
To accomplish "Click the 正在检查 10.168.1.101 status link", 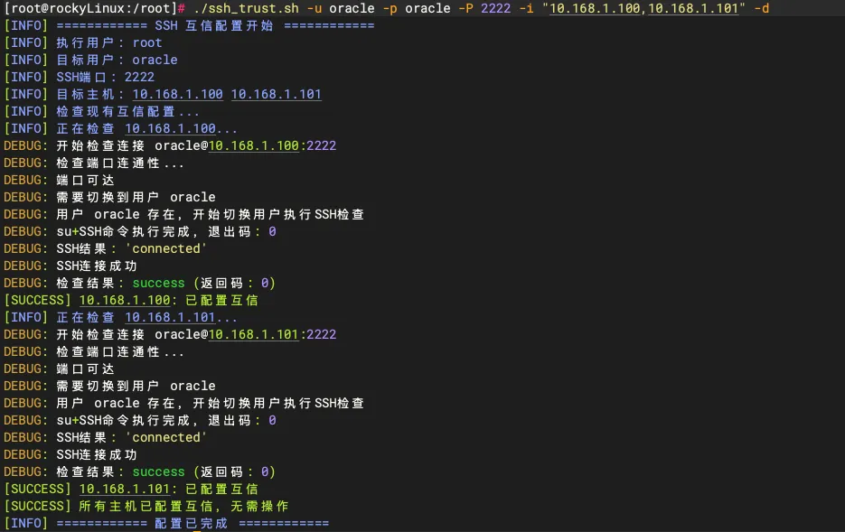I will [x=172, y=317].
